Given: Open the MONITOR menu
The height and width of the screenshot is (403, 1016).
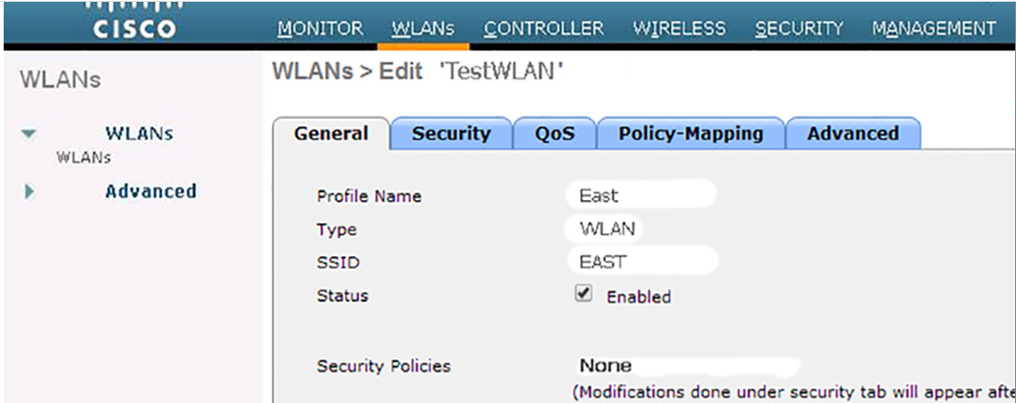Looking at the screenshot, I should tap(320, 28).
